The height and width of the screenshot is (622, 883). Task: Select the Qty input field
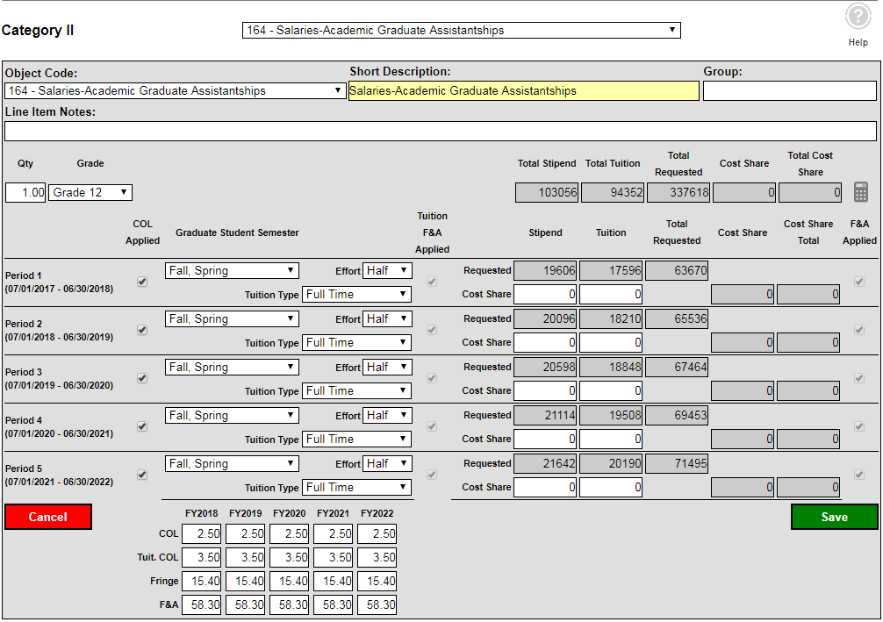click(25, 192)
